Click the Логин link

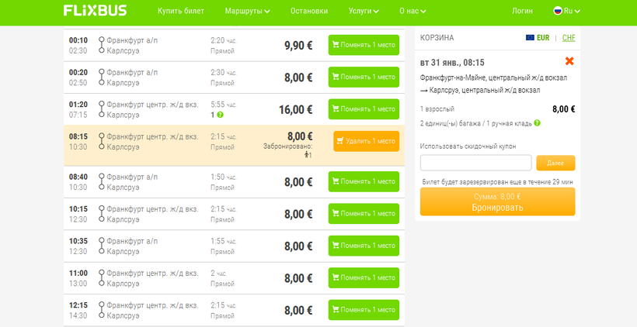point(522,11)
